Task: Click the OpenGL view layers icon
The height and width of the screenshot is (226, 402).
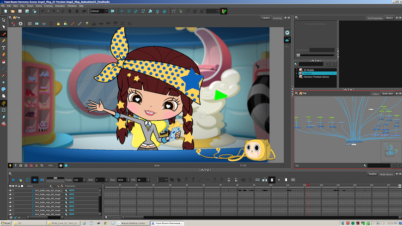Action: tap(287, 40)
